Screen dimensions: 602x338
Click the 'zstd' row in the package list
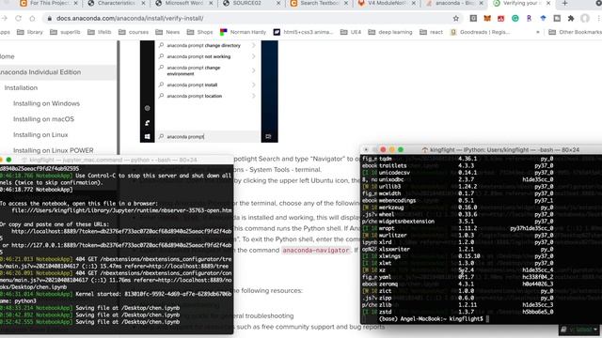[x=467, y=312]
